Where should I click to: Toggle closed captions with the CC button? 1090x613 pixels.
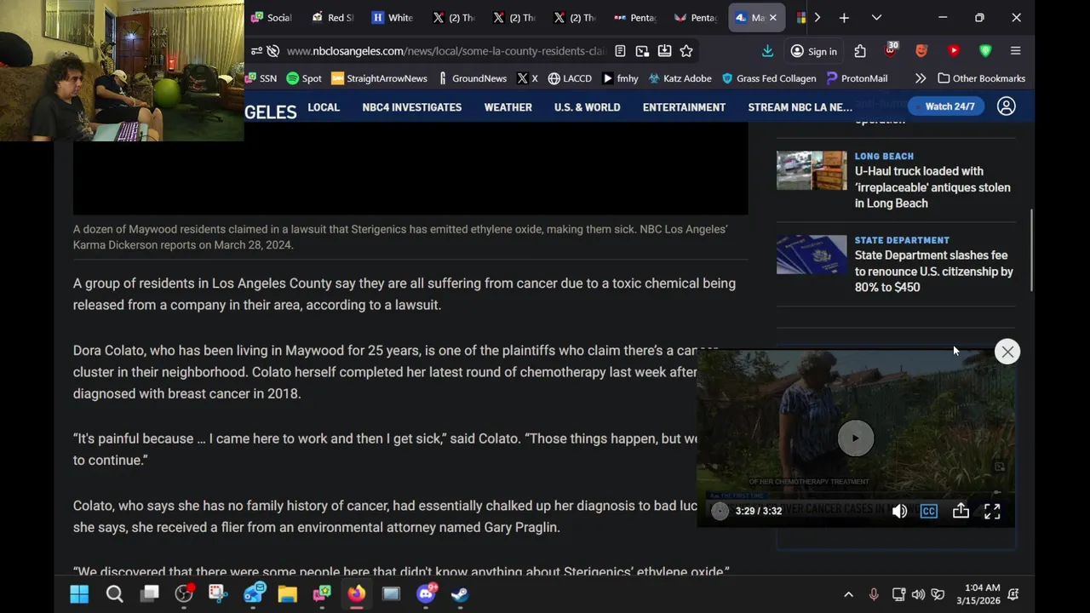pos(929,511)
